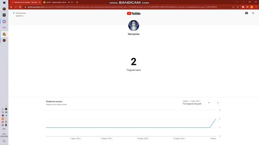The image size is (259, 145).
Task: Click the YouTube logo
Action: click(134, 13)
